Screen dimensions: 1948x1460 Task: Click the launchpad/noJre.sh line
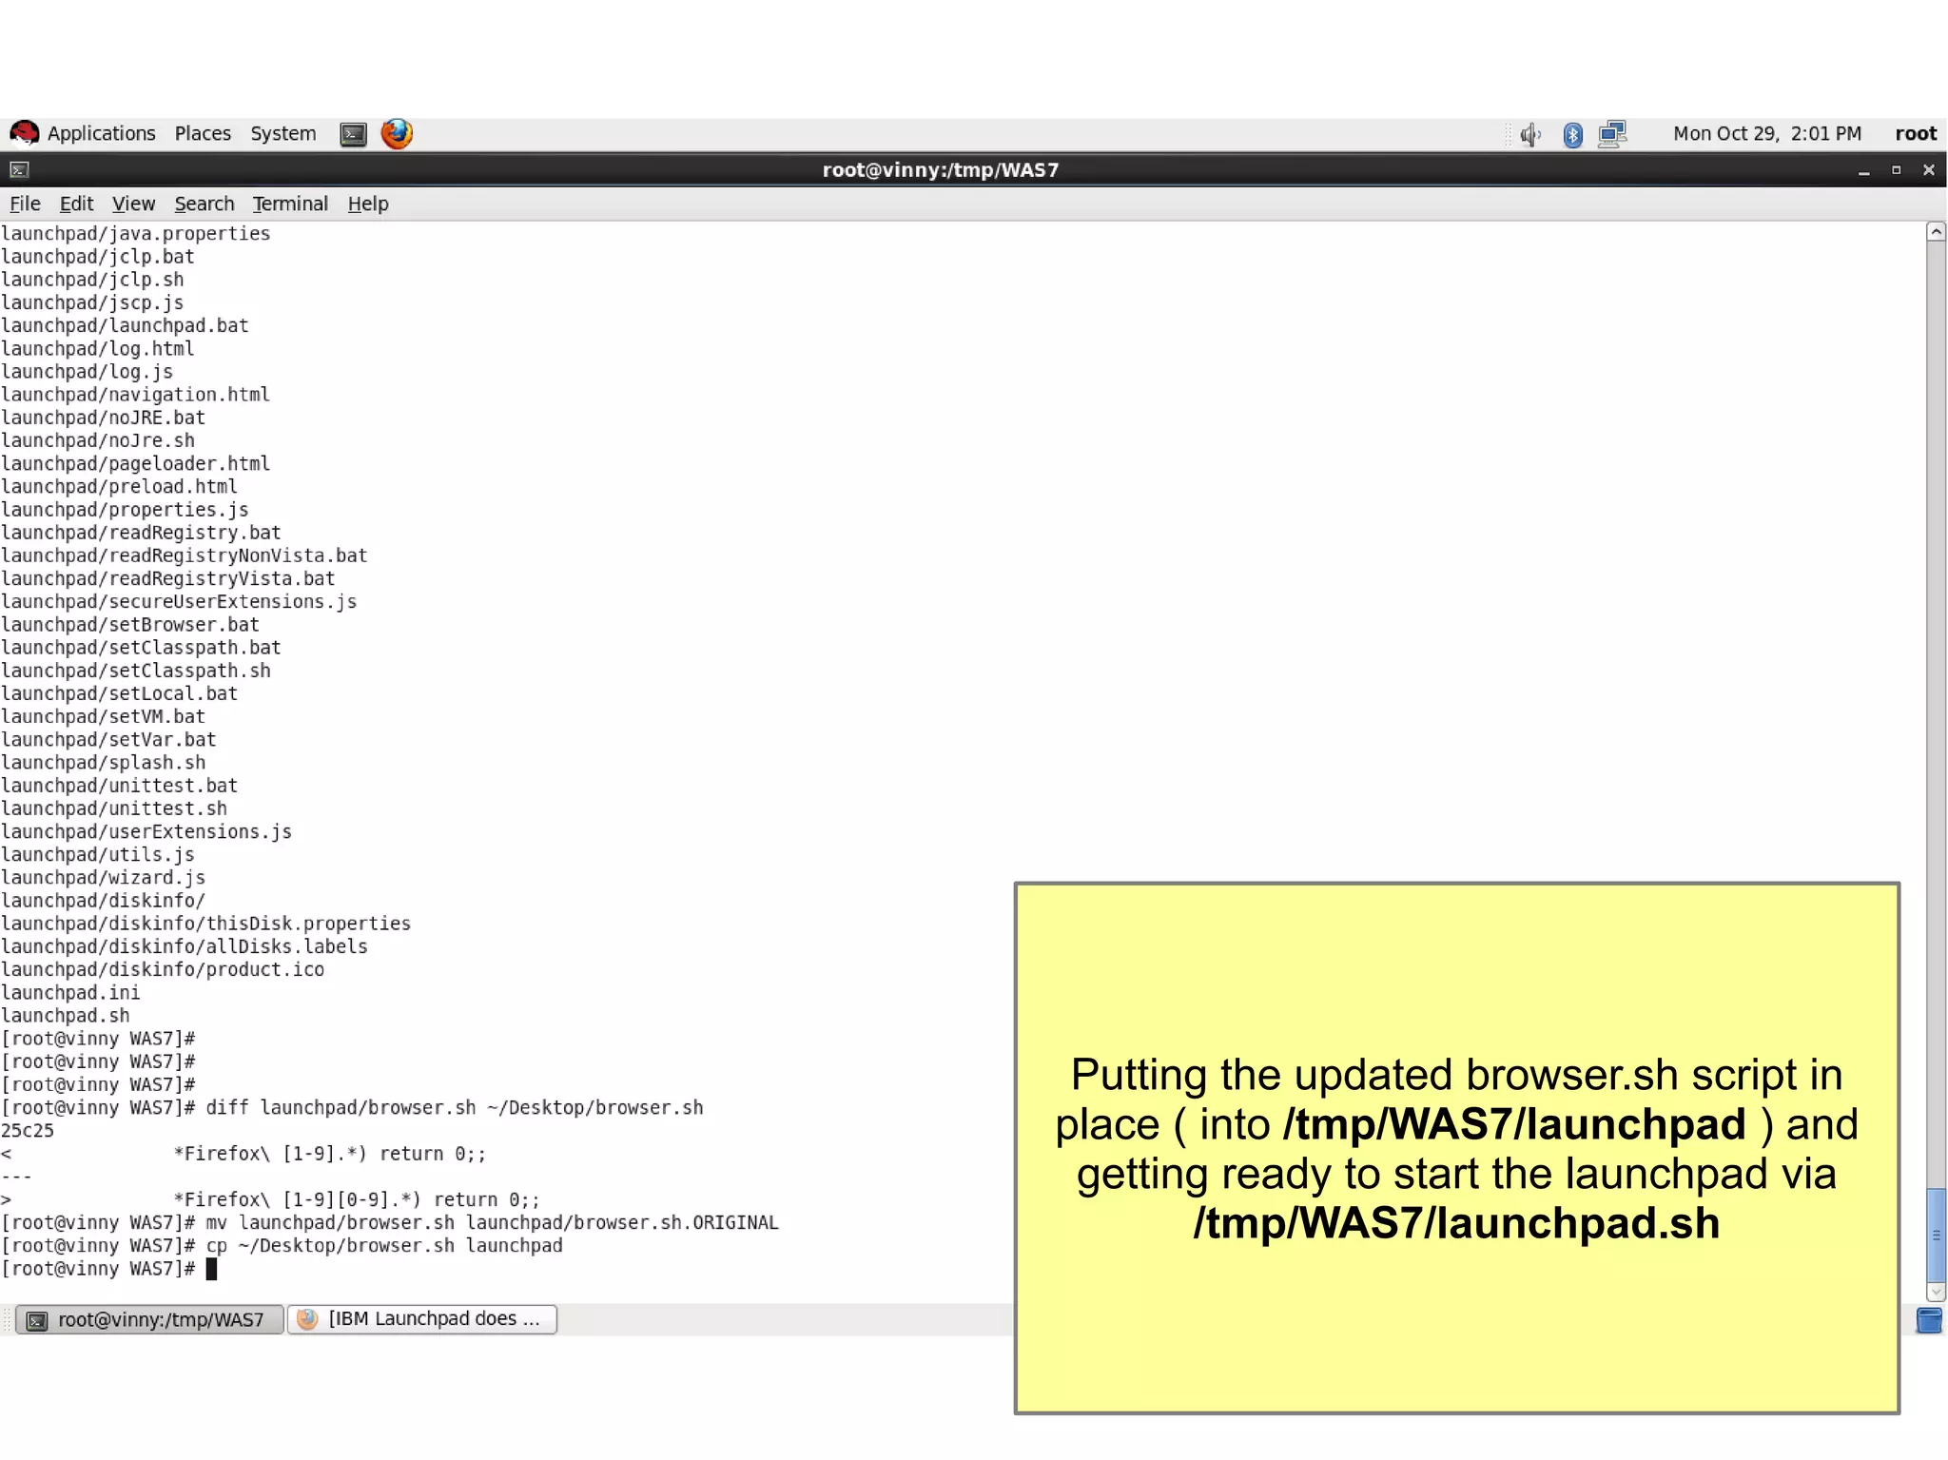pyautogui.click(x=98, y=441)
